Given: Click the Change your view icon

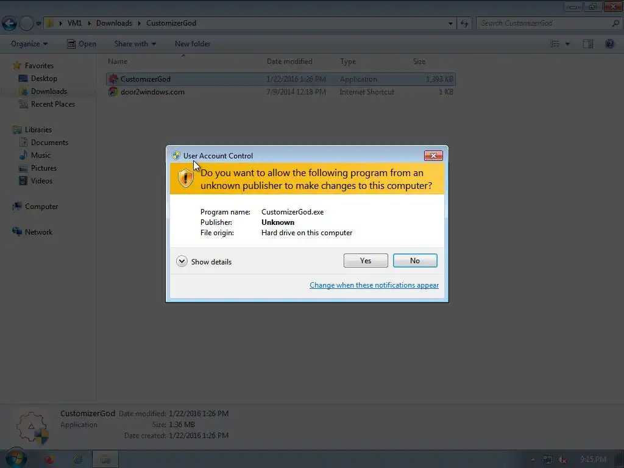Looking at the screenshot, I should (x=555, y=44).
